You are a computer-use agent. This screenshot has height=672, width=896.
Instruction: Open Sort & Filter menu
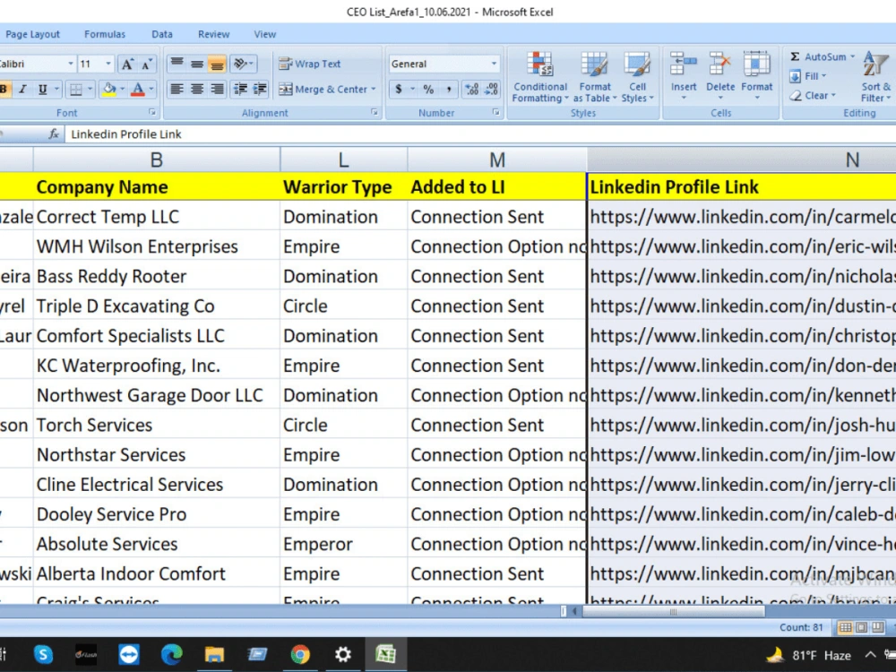876,77
